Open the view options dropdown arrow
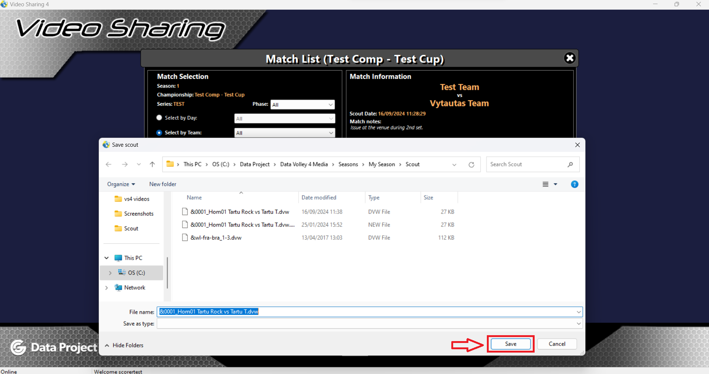Viewport: 709px width, 374px height. click(x=555, y=184)
